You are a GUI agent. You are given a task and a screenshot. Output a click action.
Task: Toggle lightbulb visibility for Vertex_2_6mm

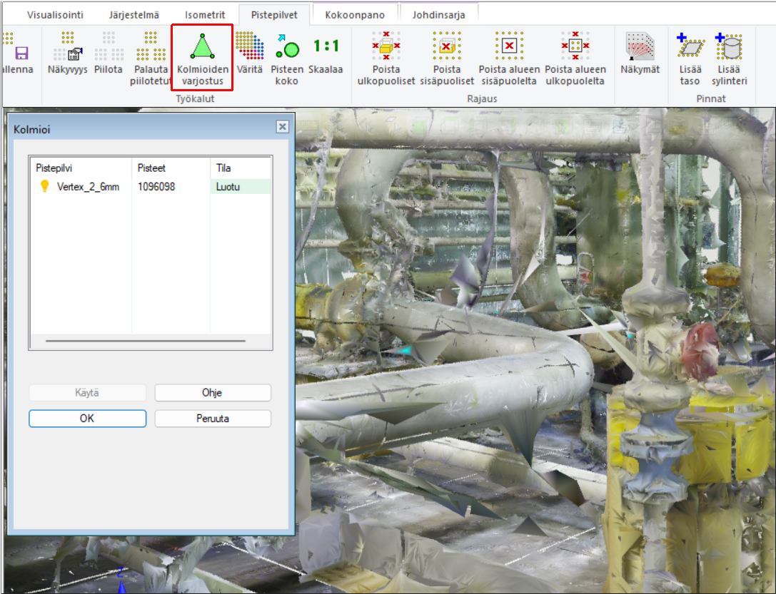pyautogui.click(x=44, y=187)
